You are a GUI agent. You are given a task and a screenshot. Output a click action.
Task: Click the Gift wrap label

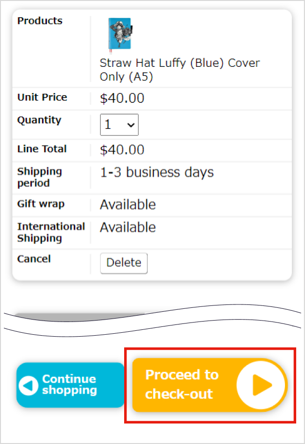click(41, 204)
